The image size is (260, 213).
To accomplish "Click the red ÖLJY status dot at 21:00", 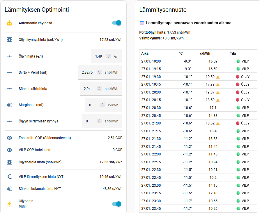I will point(238,123).
